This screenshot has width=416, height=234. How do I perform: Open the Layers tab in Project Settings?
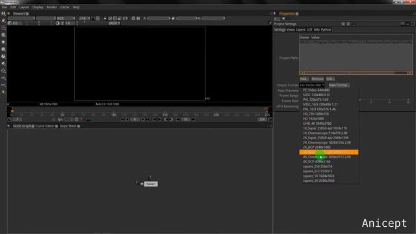pos(300,30)
